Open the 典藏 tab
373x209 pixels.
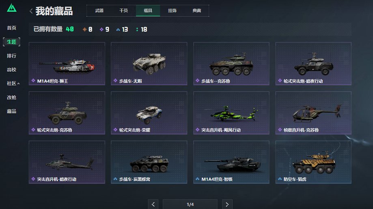coord(197,11)
